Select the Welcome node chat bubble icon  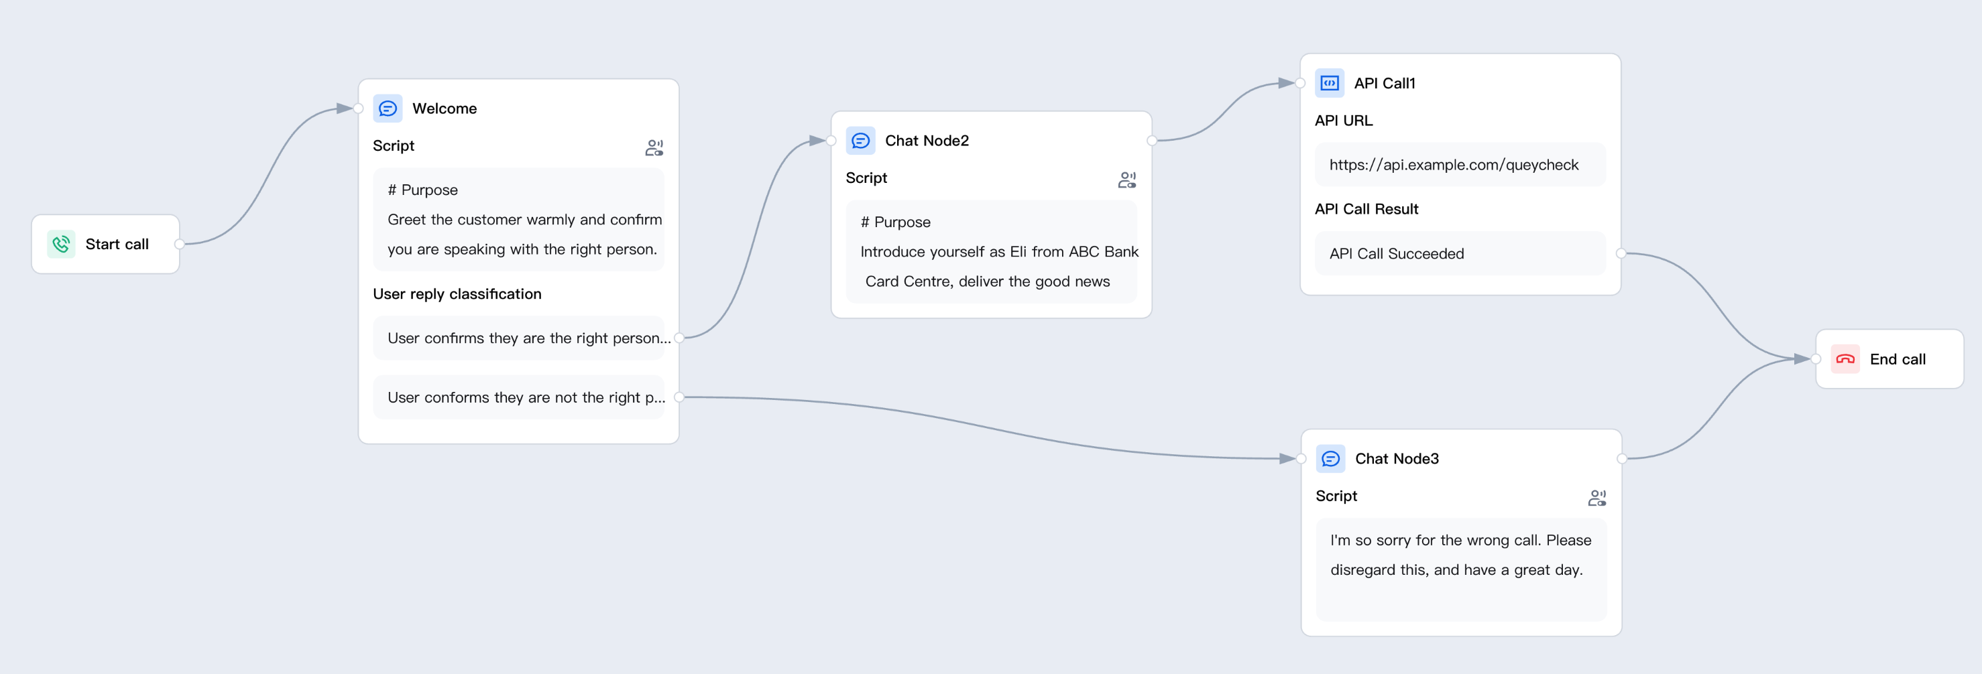click(388, 109)
